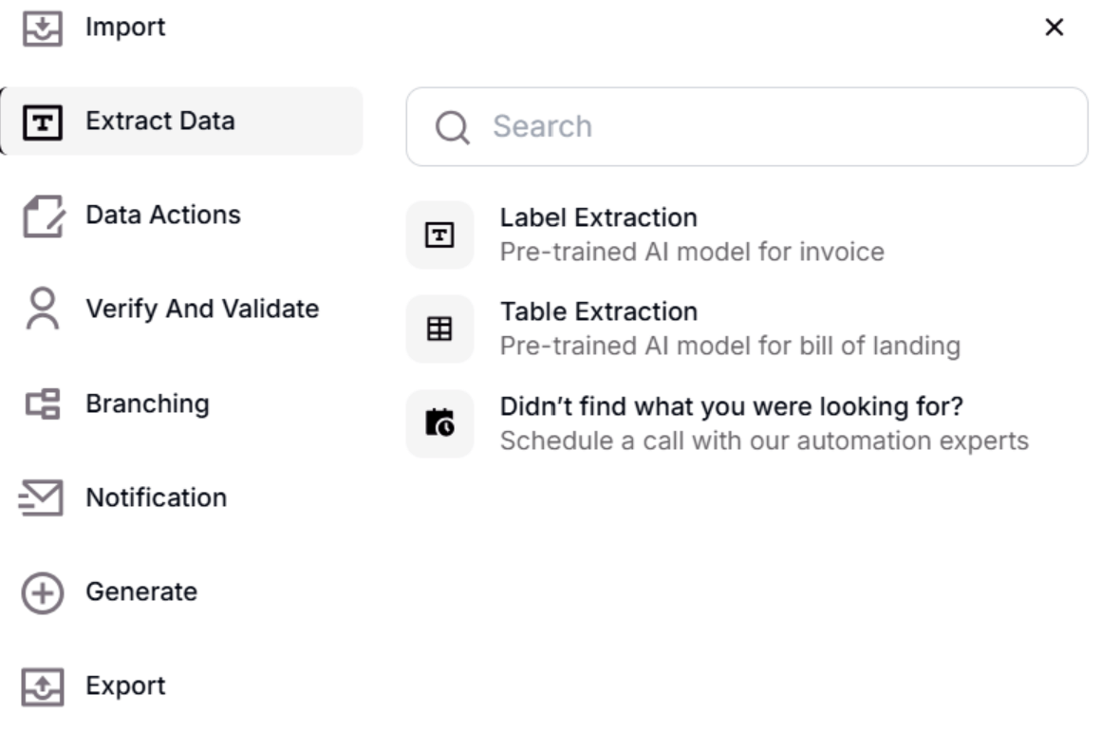Click the Notification envelope icon
1101x750 pixels.
(x=42, y=498)
